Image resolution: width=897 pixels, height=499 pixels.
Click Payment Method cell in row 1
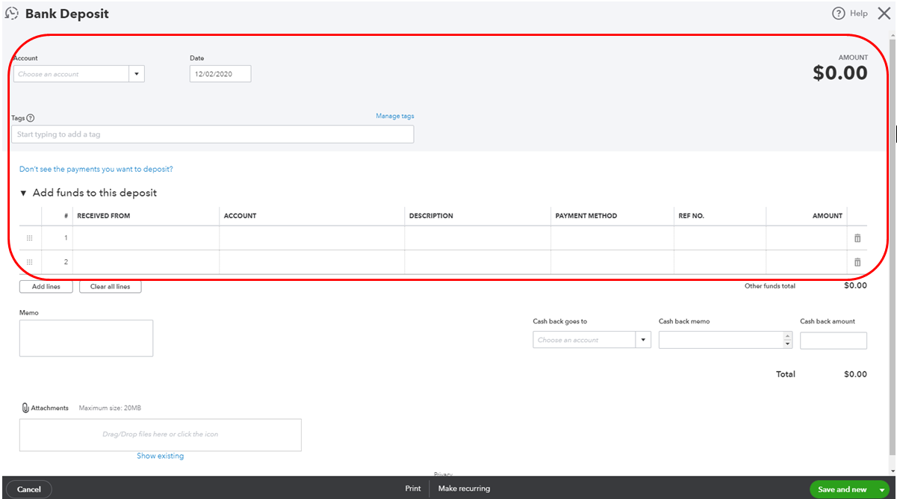coord(612,238)
